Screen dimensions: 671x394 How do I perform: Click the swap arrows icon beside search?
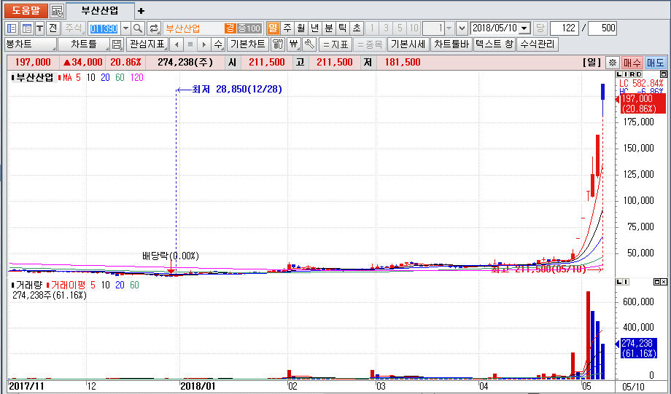(x=154, y=28)
